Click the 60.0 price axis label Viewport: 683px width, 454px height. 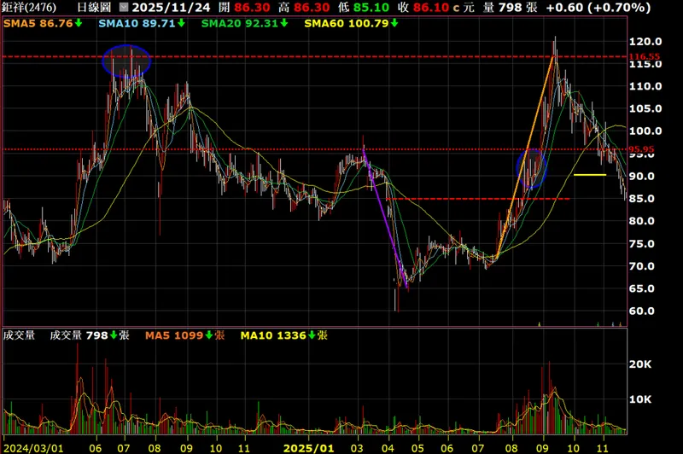[x=642, y=311]
